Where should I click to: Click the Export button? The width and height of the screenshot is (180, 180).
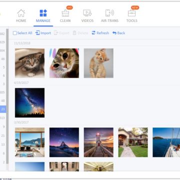point(61,33)
